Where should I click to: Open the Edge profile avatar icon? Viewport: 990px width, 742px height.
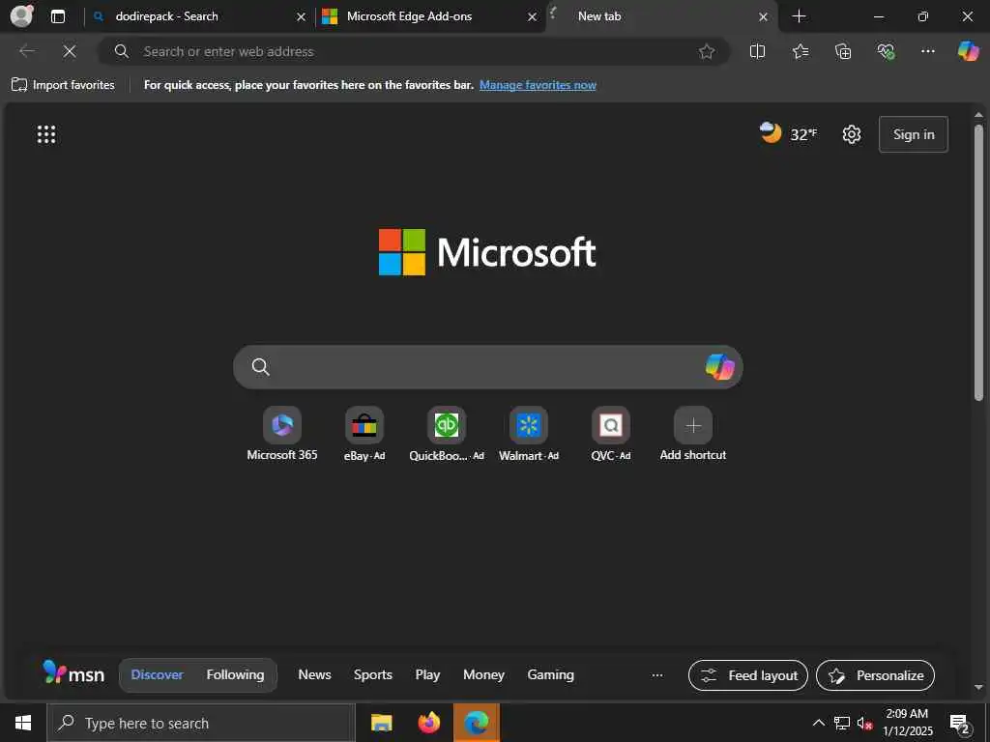[x=21, y=15]
